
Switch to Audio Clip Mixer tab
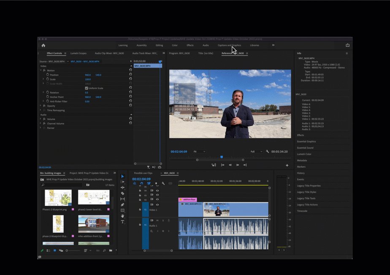pos(109,53)
